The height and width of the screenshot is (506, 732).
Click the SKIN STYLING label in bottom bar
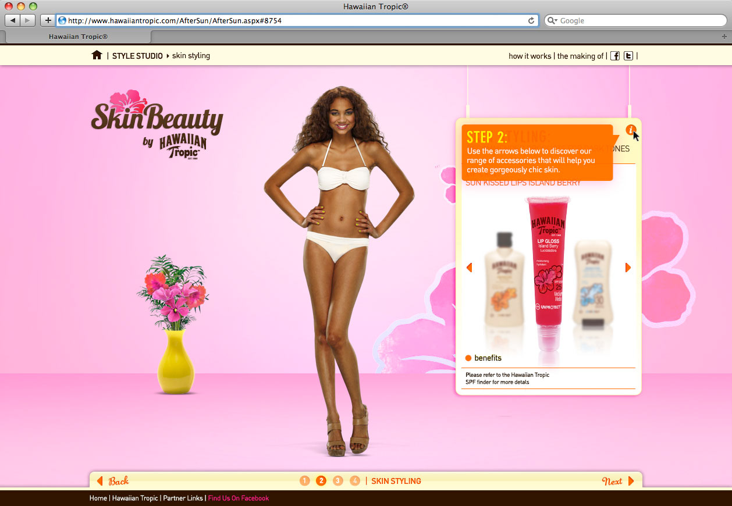pyautogui.click(x=396, y=481)
